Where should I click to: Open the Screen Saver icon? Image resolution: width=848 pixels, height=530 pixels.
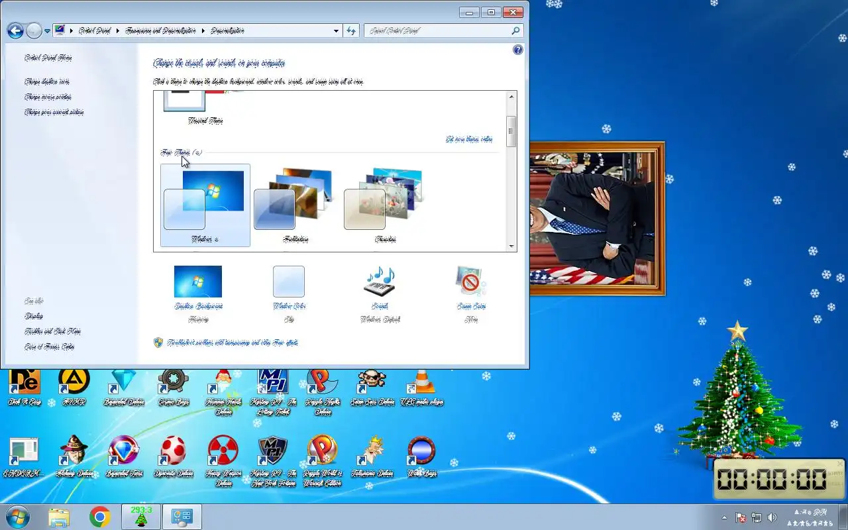(471, 282)
